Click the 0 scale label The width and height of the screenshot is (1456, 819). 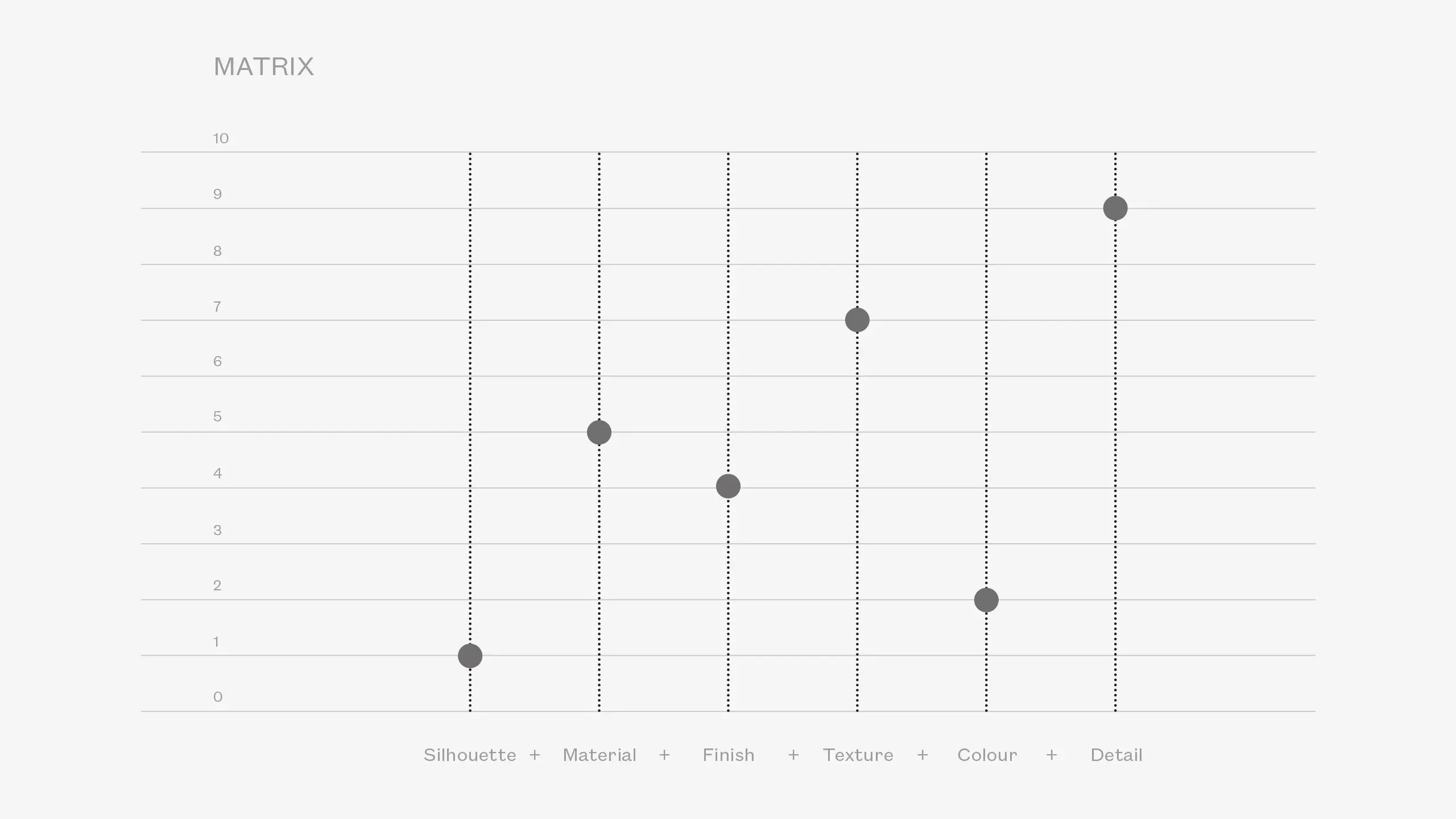[x=218, y=697]
